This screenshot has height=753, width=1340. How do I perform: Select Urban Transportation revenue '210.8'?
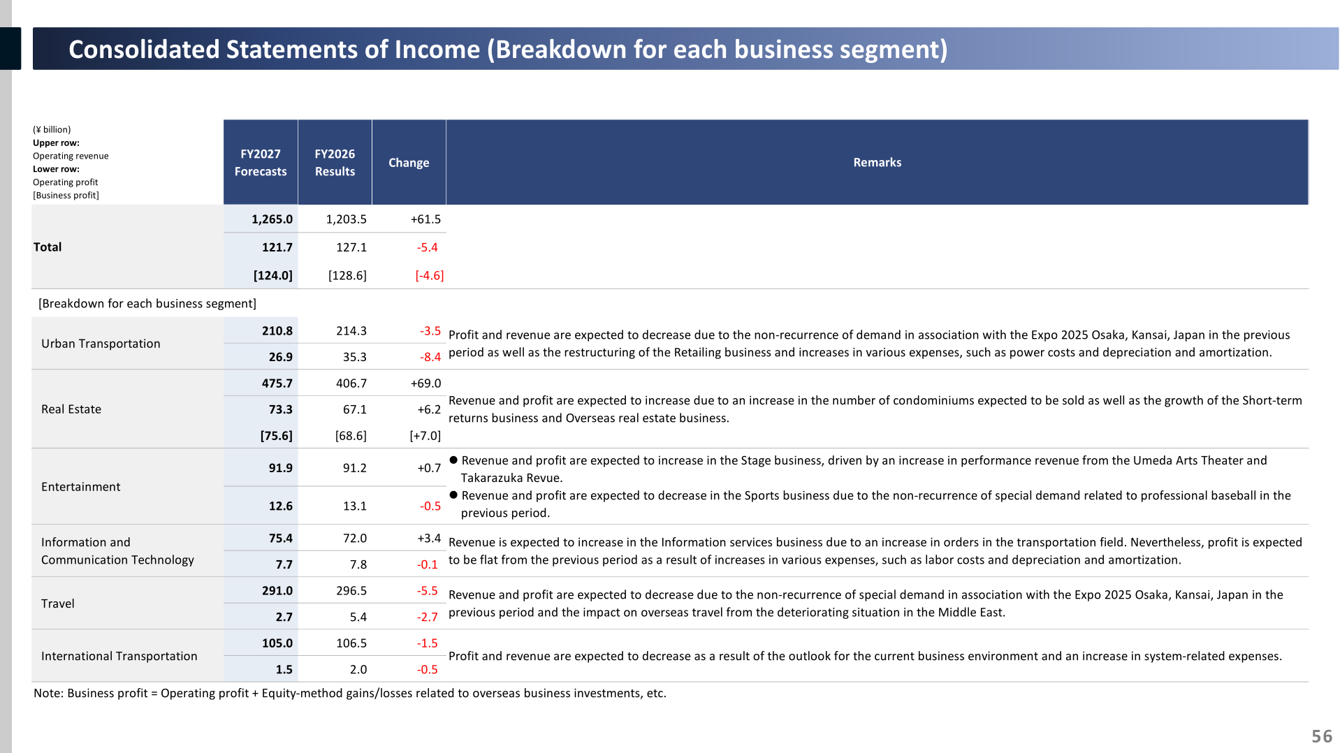coord(277,331)
